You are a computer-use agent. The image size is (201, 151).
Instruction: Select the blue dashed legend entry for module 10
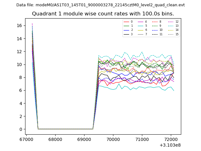(155, 30)
